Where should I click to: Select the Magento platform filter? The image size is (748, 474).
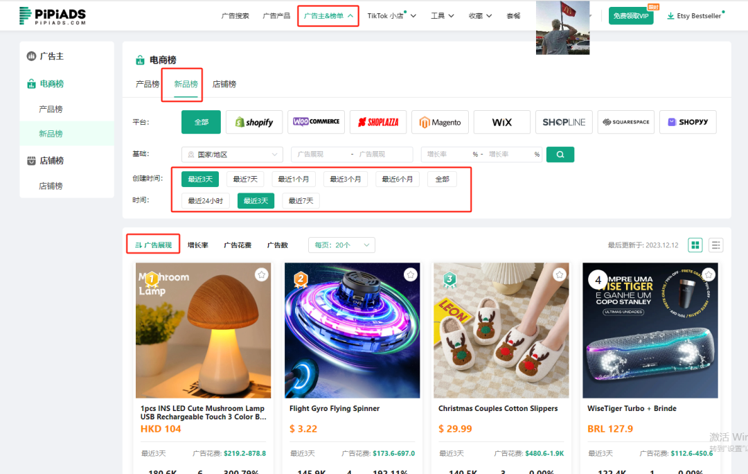click(440, 122)
